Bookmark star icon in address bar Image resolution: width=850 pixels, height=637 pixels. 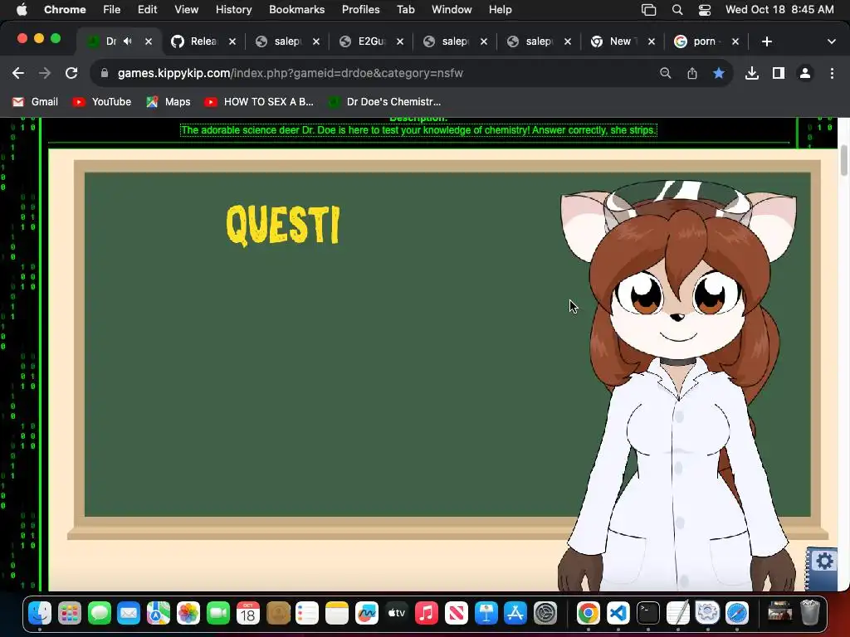pyautogui.click(x=719, y=73)
